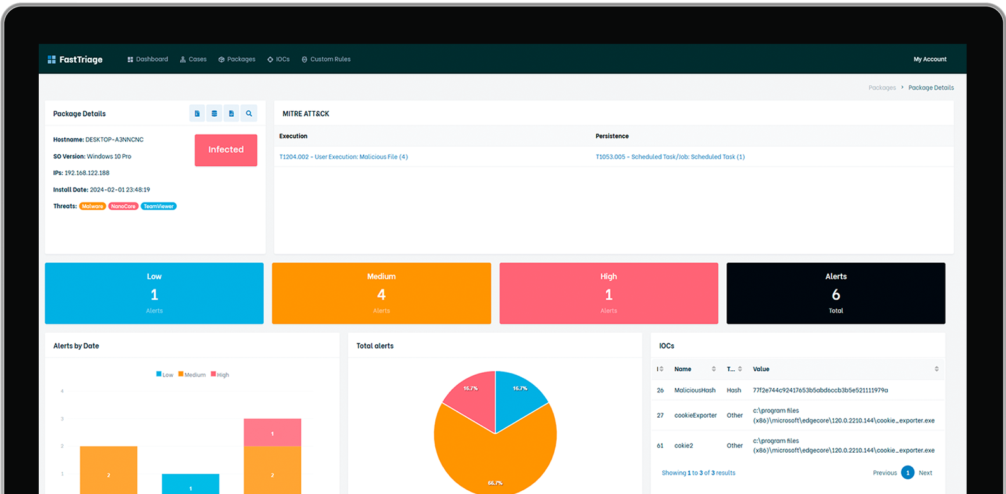
Task: Click the database stack icon
Action: point(214,114)
